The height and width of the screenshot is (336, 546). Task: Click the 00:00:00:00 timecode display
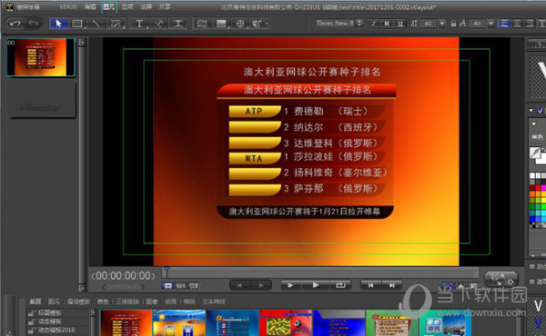click(x=123, y=276)
